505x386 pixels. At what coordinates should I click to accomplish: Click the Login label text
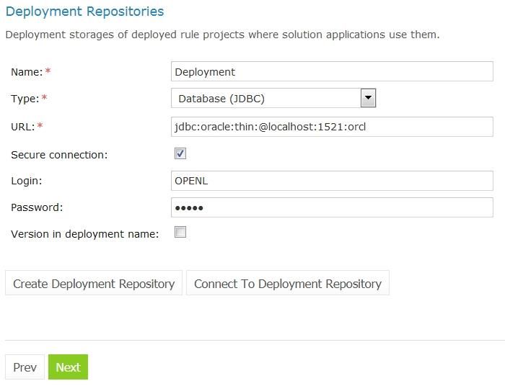point(27,181)
